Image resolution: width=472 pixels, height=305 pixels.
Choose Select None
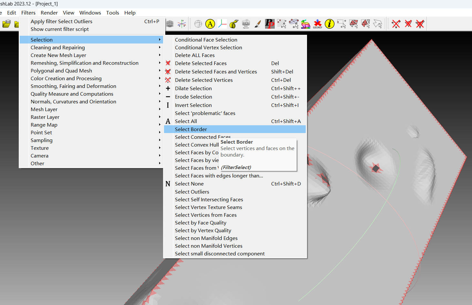[235, 184]
